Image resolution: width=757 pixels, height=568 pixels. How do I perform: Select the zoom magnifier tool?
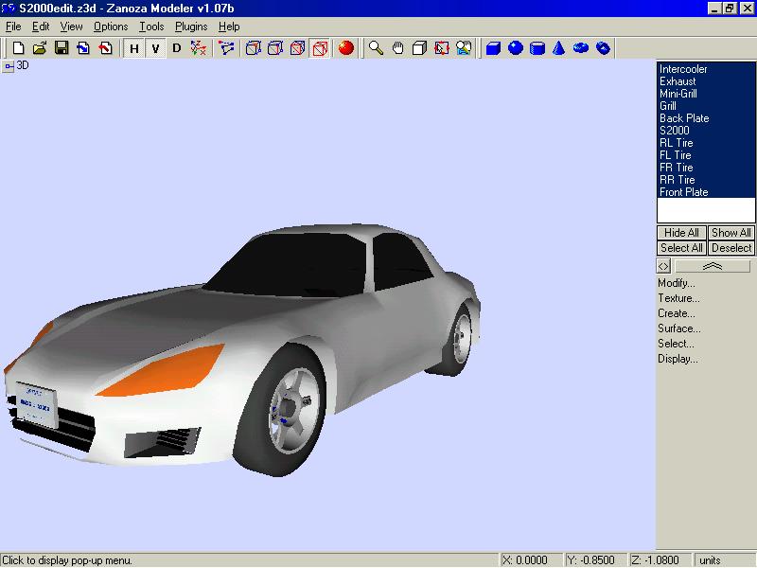pos(376,48)
